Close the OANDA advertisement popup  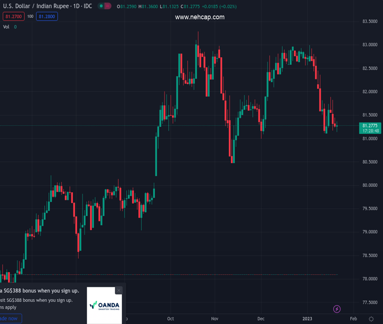click(x=119, y=291)
